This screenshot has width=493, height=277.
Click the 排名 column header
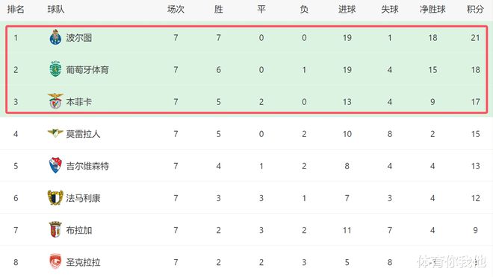tap(16, 10)
